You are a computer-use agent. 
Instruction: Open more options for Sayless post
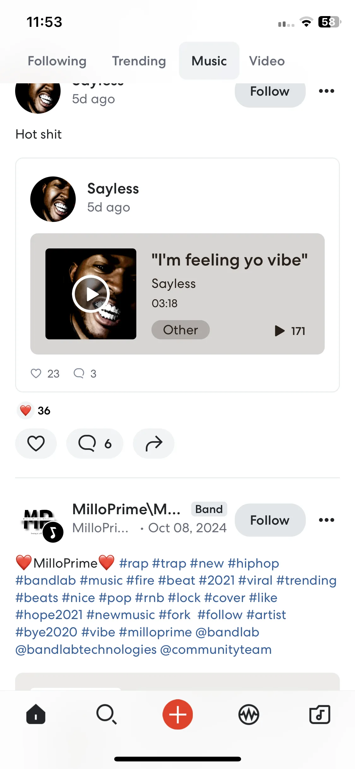[326, 91]
